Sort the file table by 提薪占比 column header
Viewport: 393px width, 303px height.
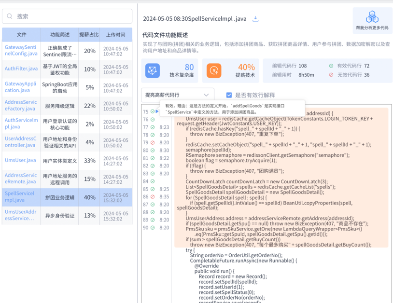pyautogui.click(x=88, y=35)
